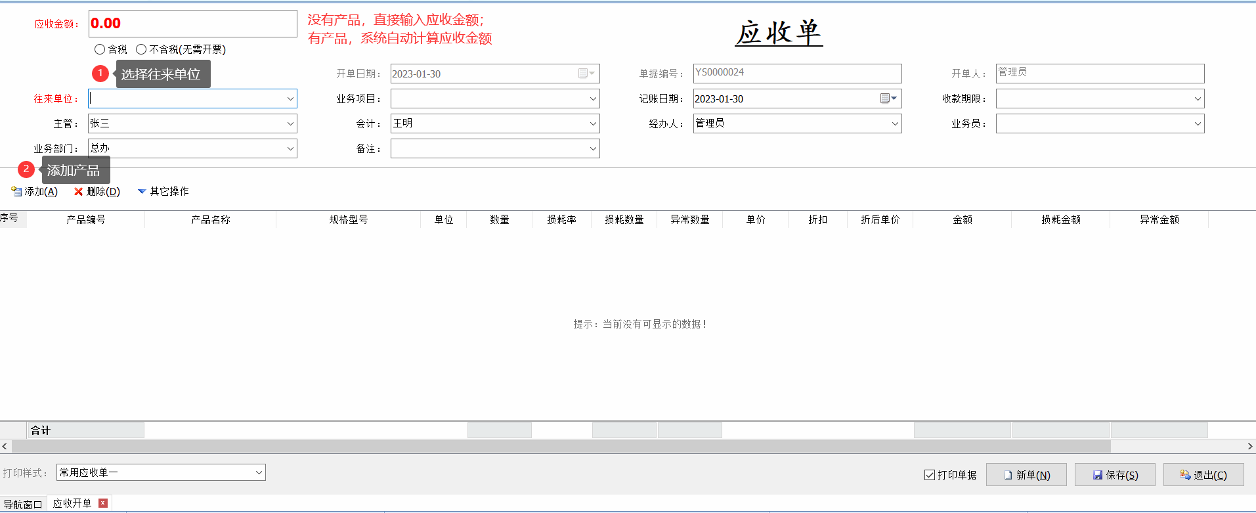Expand the 往来单位 dropdown
This screenshot has height=513, width=1256.
click(x=290, y=99)
